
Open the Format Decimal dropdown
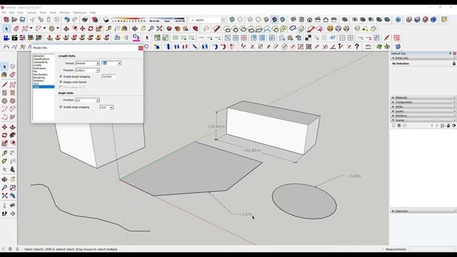[87, 64]
